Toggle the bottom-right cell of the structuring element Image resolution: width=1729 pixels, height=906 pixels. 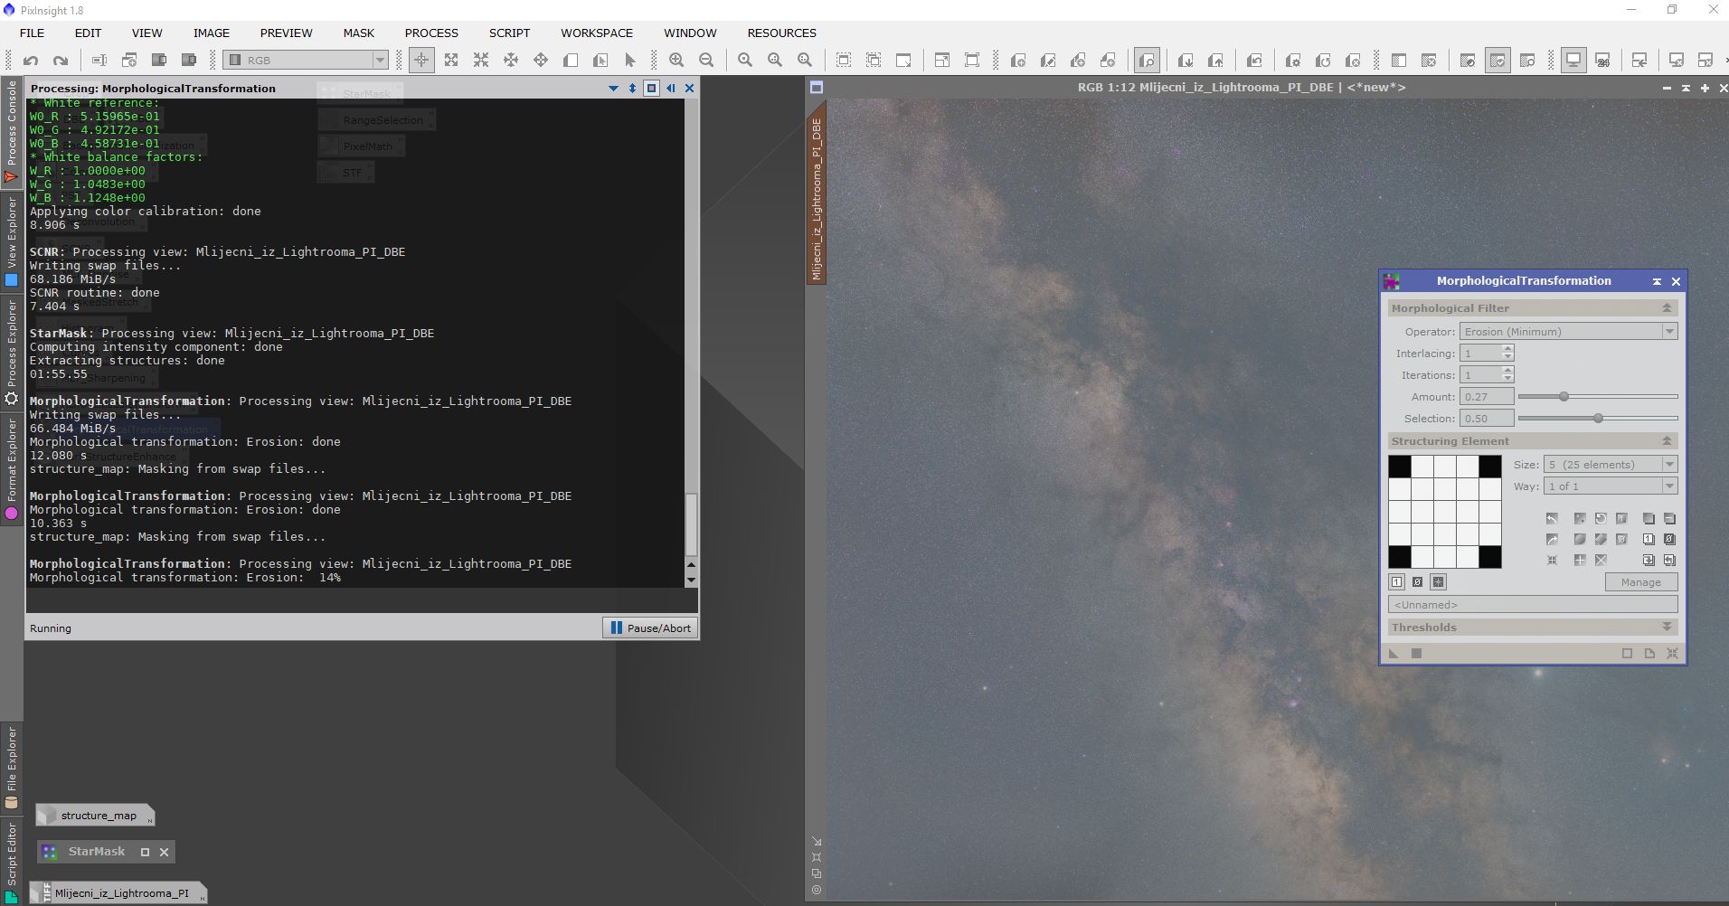(1489, 557)
